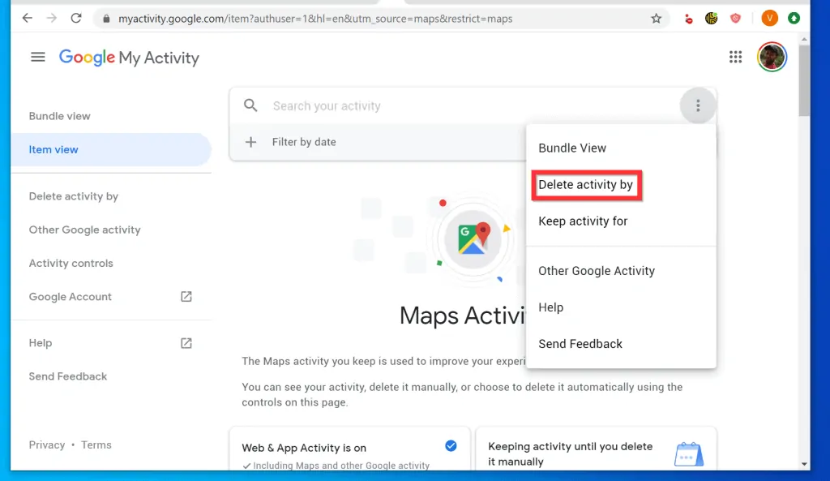The height and width of the screenshot is (481, 830).
Task: Open the yellow-black round extension icon
Action: tap(712, 19)
